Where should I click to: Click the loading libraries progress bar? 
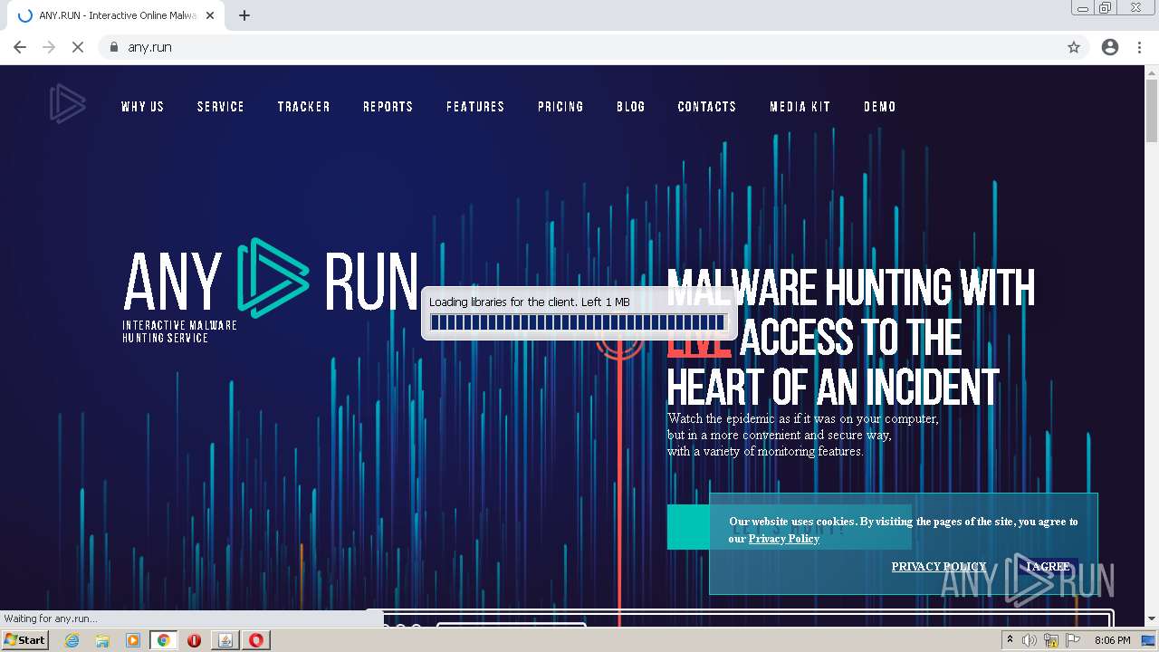(578, 322)
